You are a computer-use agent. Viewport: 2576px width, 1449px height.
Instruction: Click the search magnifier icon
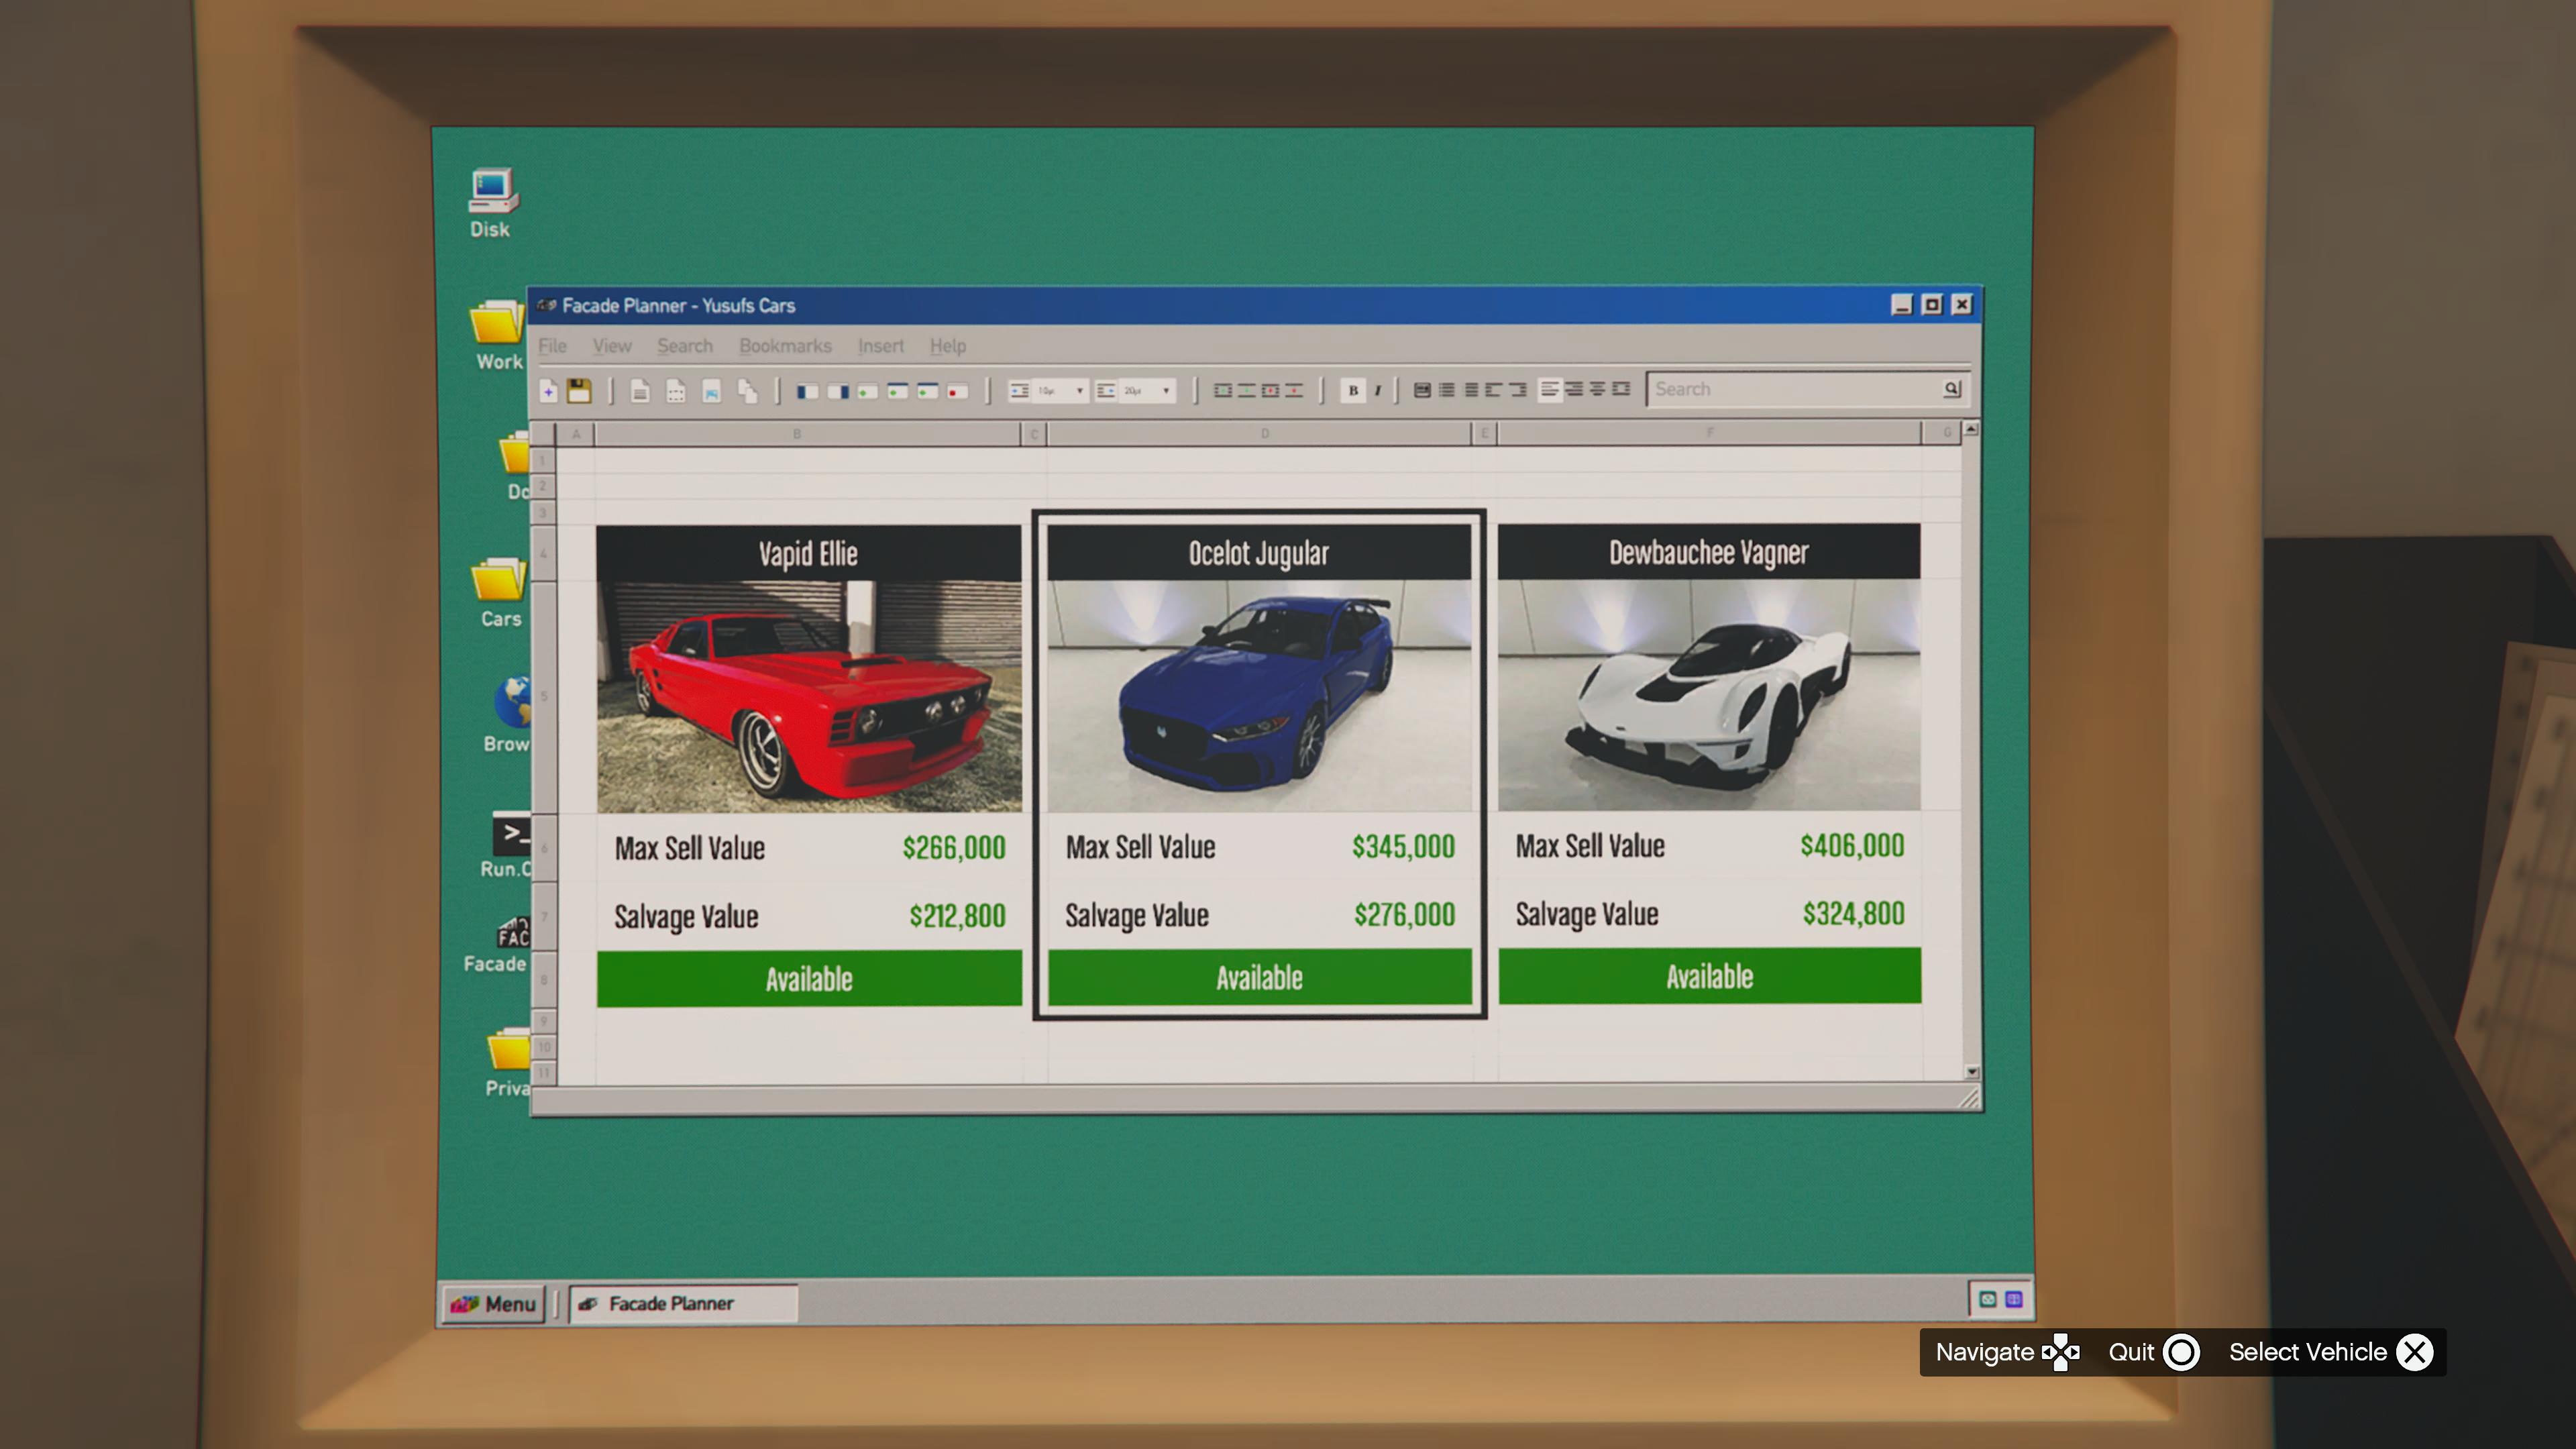click(1951, 389)
